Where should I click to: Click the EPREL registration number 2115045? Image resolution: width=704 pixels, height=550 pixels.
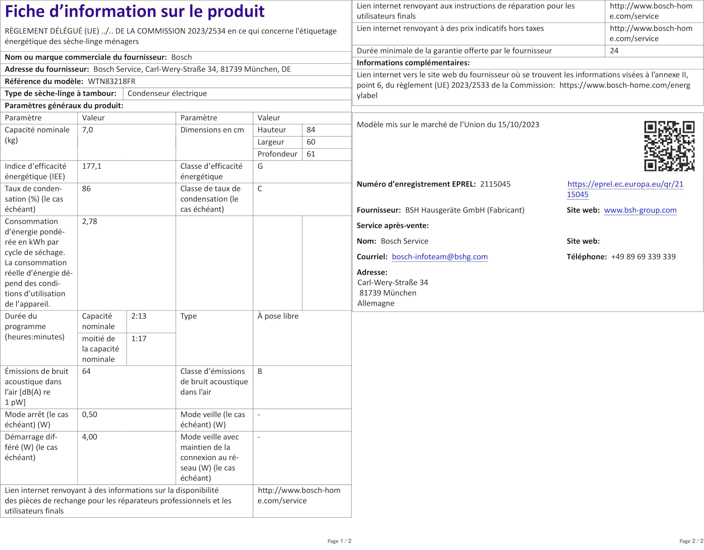pyautogui.click(x=495, y=184)
